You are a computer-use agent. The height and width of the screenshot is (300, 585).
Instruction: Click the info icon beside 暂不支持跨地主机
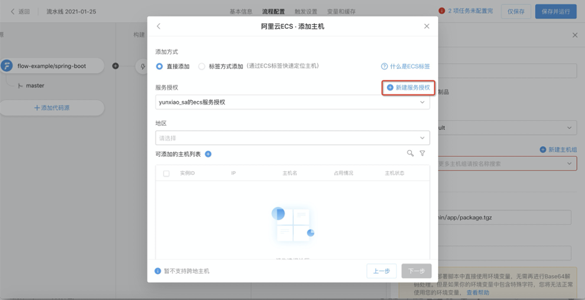(x=158, y=271)
